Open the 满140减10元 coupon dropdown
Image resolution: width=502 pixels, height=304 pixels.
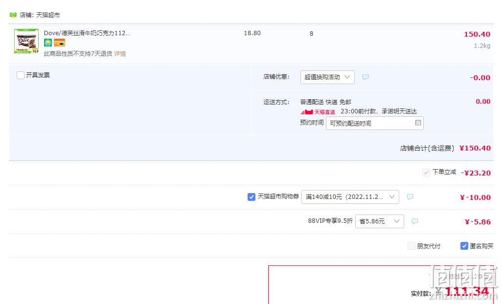click(x=350, y=197)
